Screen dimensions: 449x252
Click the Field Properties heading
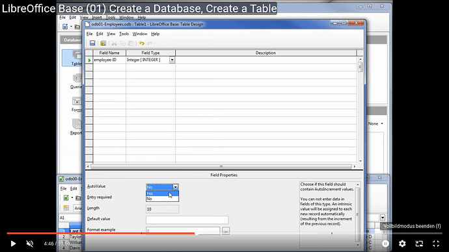[x=224, y=175]
